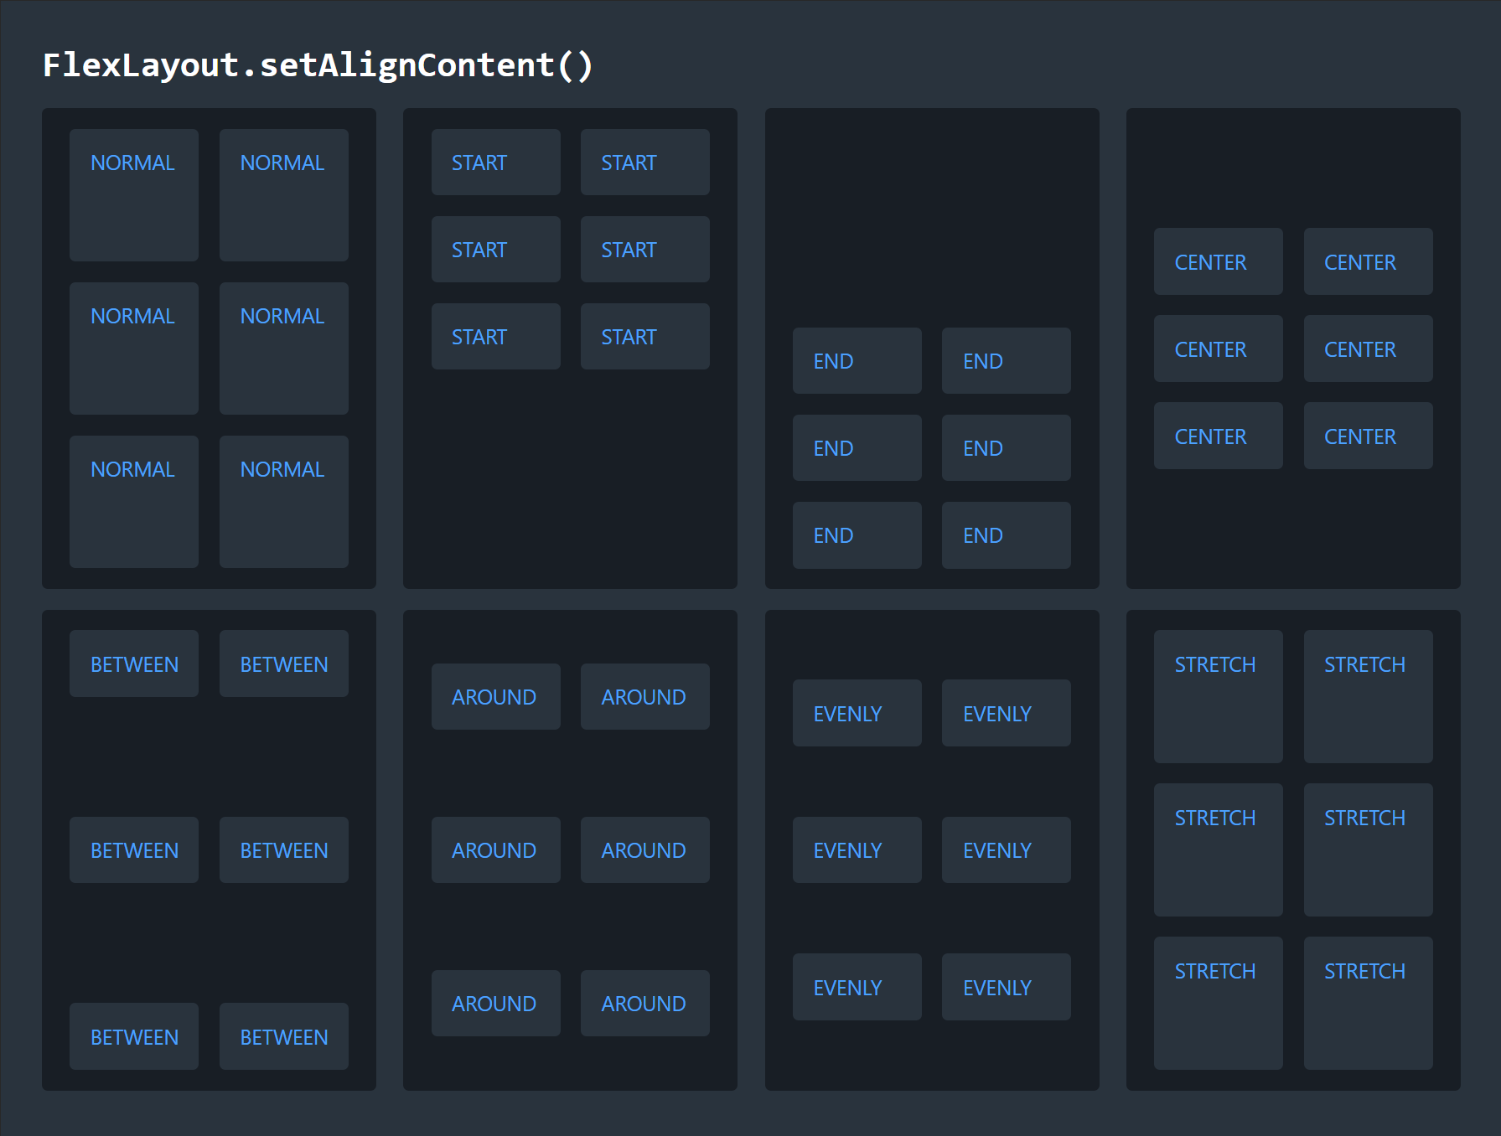The width and height of the screenshot is (1501, 1136).
Task: Click the last STRETCH box in its panel
Action: point(1369,1004)
